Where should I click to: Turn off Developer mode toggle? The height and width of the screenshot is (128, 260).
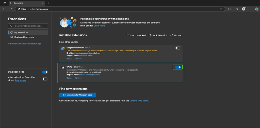coord(45,72)
